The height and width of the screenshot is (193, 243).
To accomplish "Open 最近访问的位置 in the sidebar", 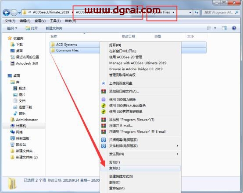I will tap(28, 57).
